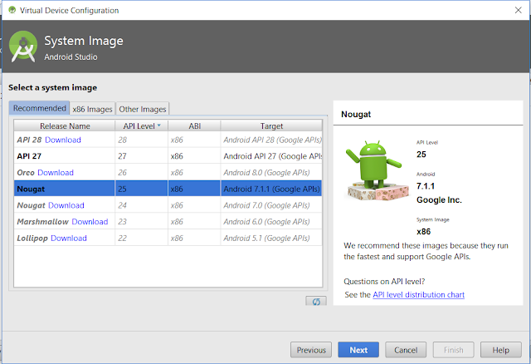
Task: Click the Nougat Android mascot image
Action: click(376, 170)
